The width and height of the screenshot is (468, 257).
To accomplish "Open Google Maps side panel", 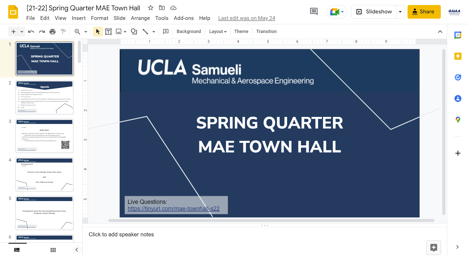I will pyautogui.click(x=458, y=120).
